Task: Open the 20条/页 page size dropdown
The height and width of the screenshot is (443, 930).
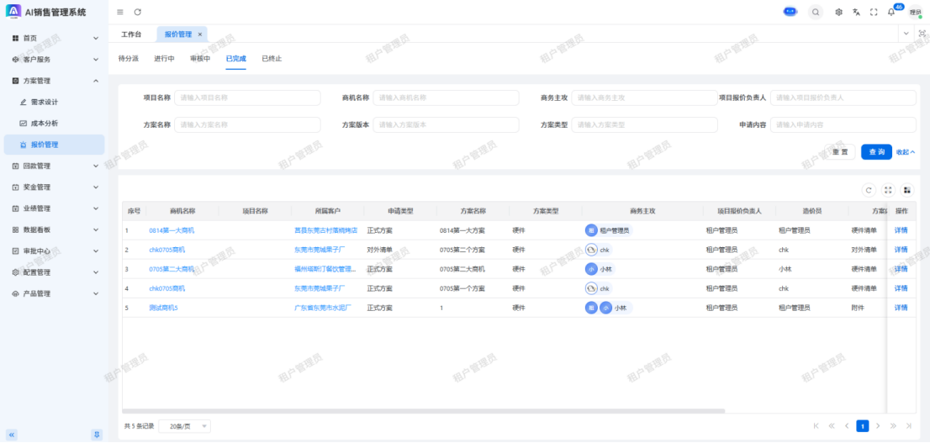Action: tap(184, 426)
